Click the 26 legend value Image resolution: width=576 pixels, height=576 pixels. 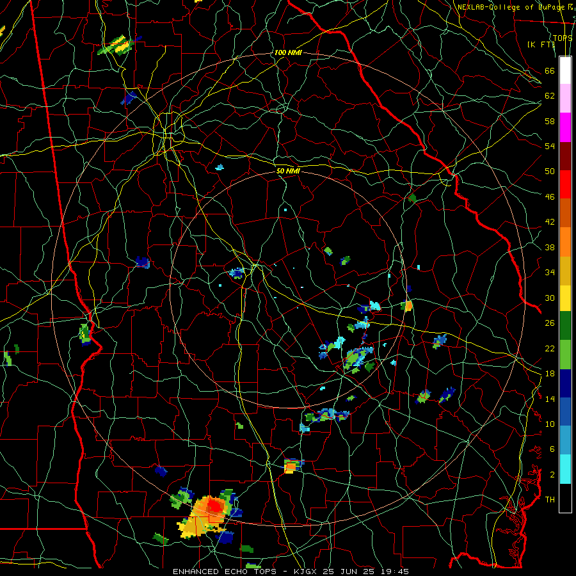[550, 323]
